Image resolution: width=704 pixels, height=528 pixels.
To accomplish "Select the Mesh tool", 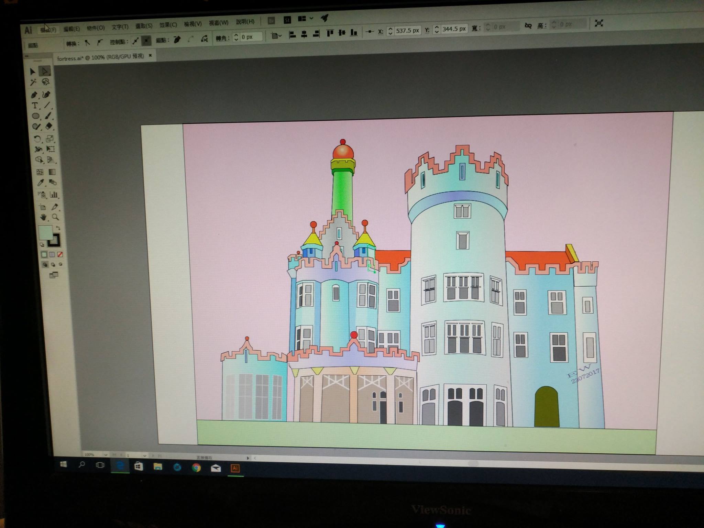I will [x=40, y=172].
